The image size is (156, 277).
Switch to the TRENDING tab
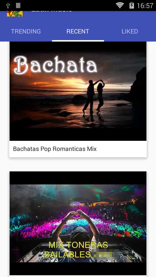[x=26, y=31]
